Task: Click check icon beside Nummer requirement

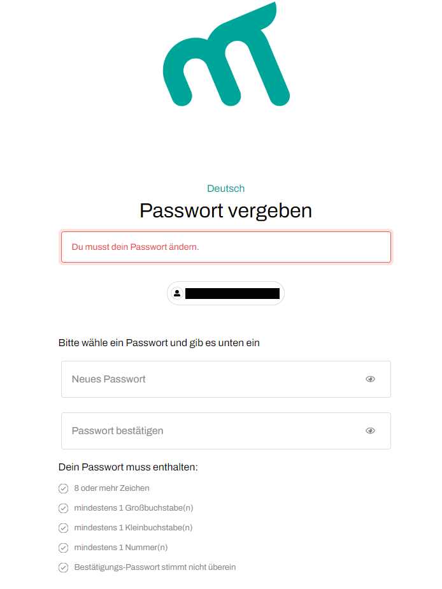Action: (63, 548)
